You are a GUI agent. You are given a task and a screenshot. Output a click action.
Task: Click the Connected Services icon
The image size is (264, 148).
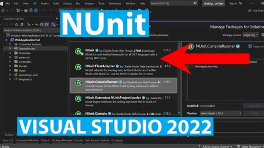point(16,44)
